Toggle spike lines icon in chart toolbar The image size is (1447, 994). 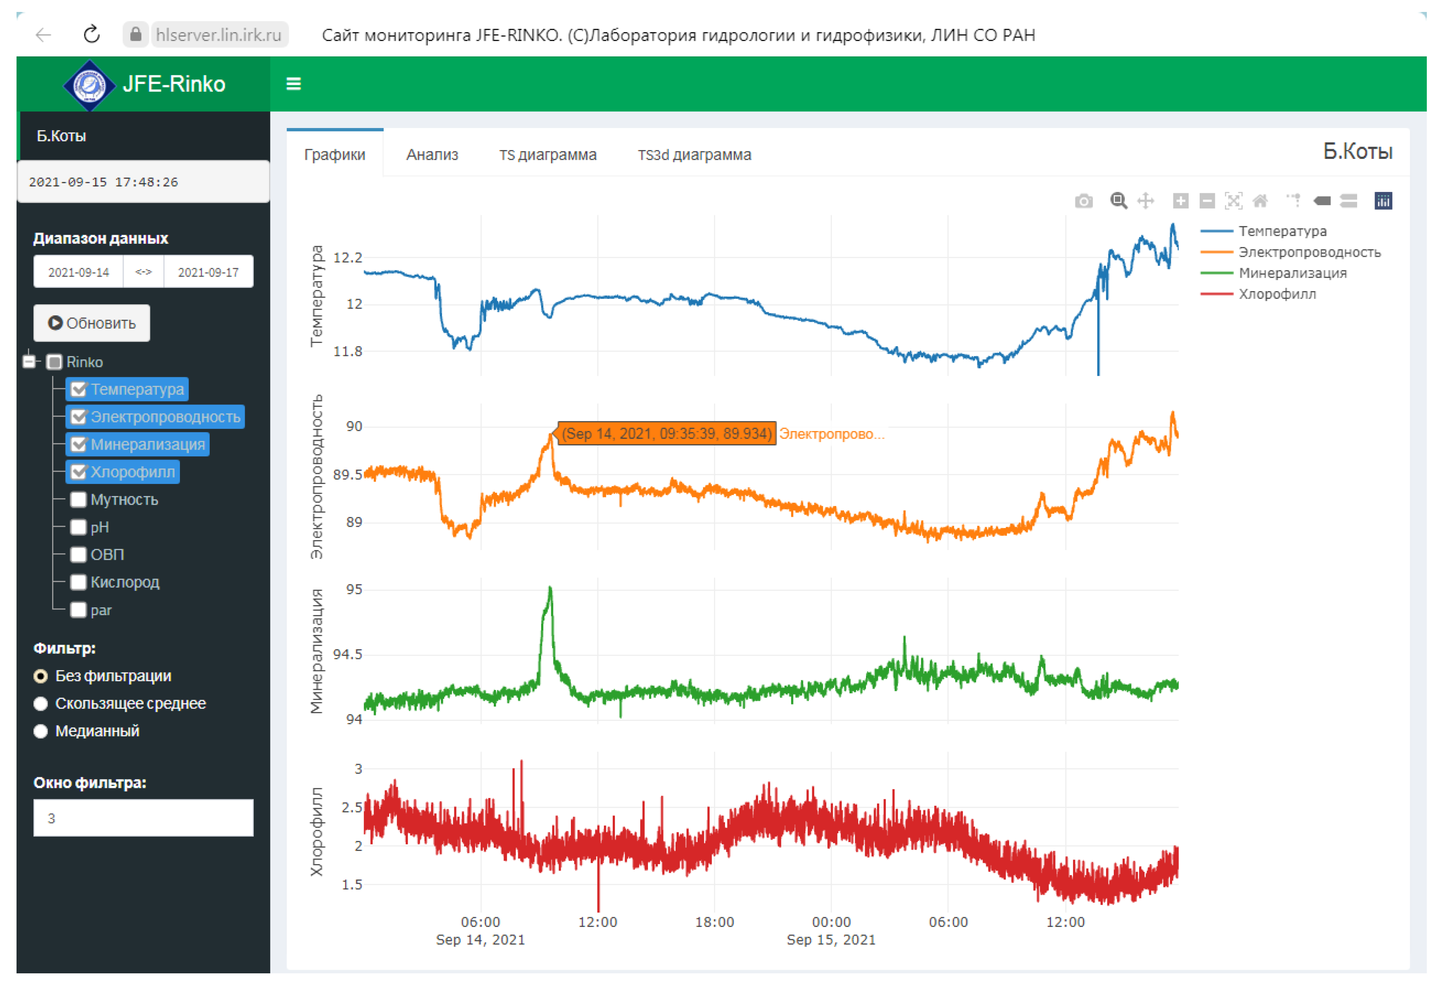(1294, 201)
